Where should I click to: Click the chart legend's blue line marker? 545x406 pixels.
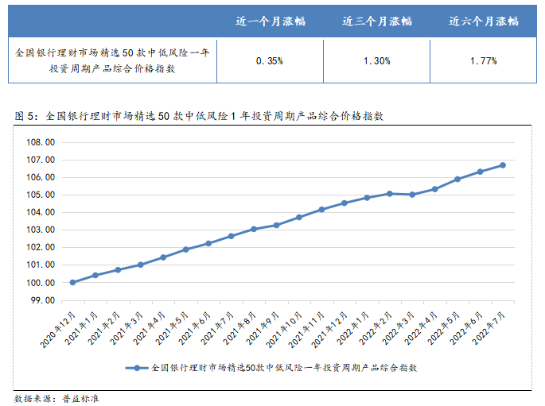click(136, 368)
